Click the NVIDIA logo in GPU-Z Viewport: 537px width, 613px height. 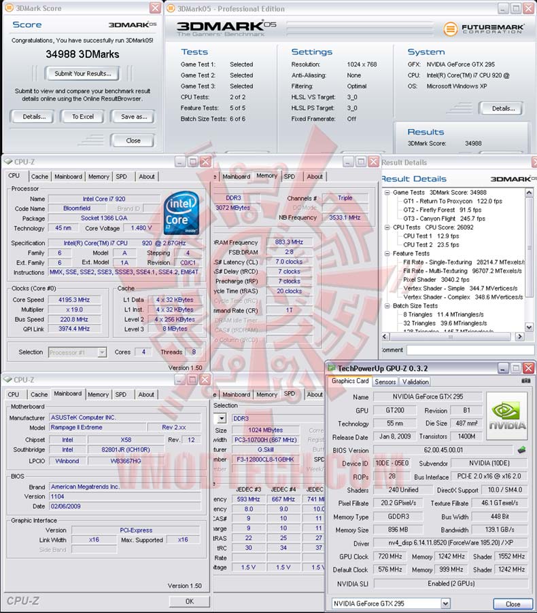[x=507, y=416]
